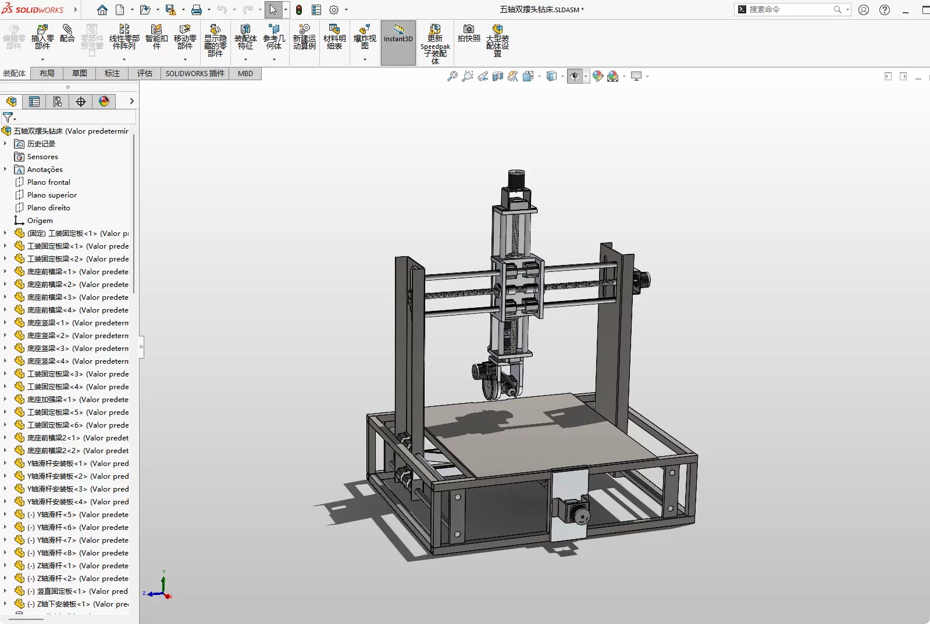Screen dimensions: 930x624
Task: Toggle the Instant3D button
Action: tap(398, 42)
